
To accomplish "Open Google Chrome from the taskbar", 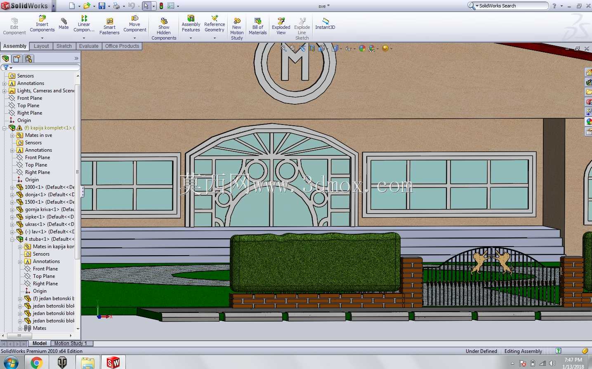I will tap(36, 363).
